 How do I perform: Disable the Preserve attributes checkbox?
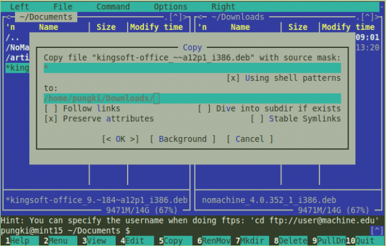99,119
